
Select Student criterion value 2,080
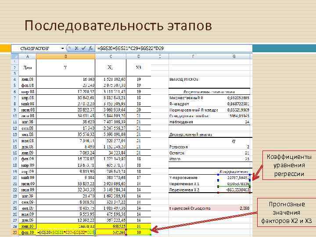(234, 208)
